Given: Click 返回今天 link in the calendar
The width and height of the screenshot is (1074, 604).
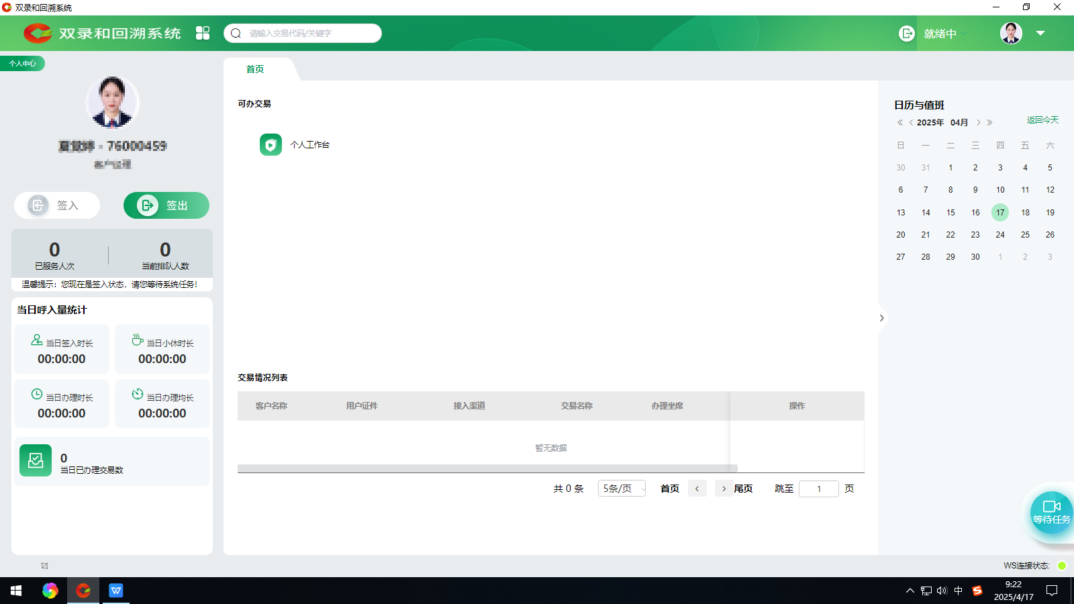Looking at the screenshot, I should [1042, 120].
